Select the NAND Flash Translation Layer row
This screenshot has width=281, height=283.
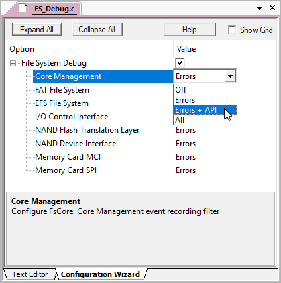click(87, 130)
